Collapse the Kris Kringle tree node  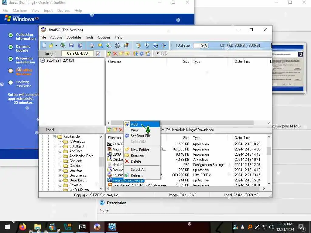[54, 137]
